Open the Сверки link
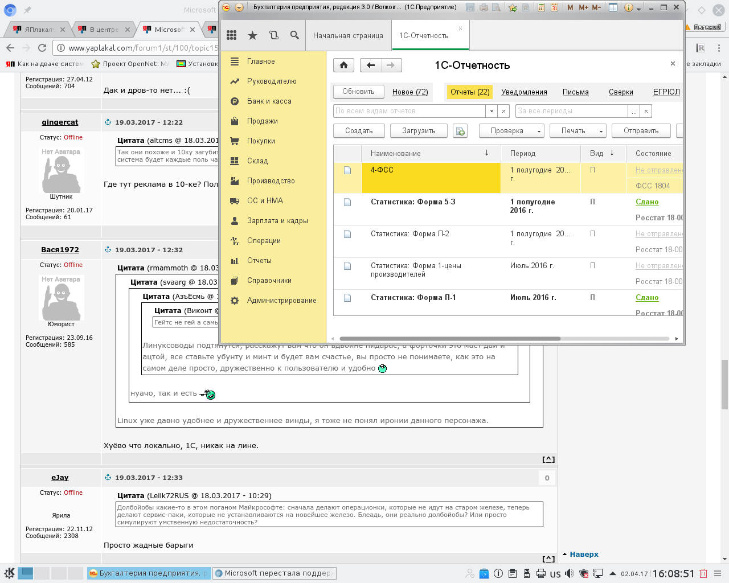This screenshot has width=729, height=583. (621, 92)
